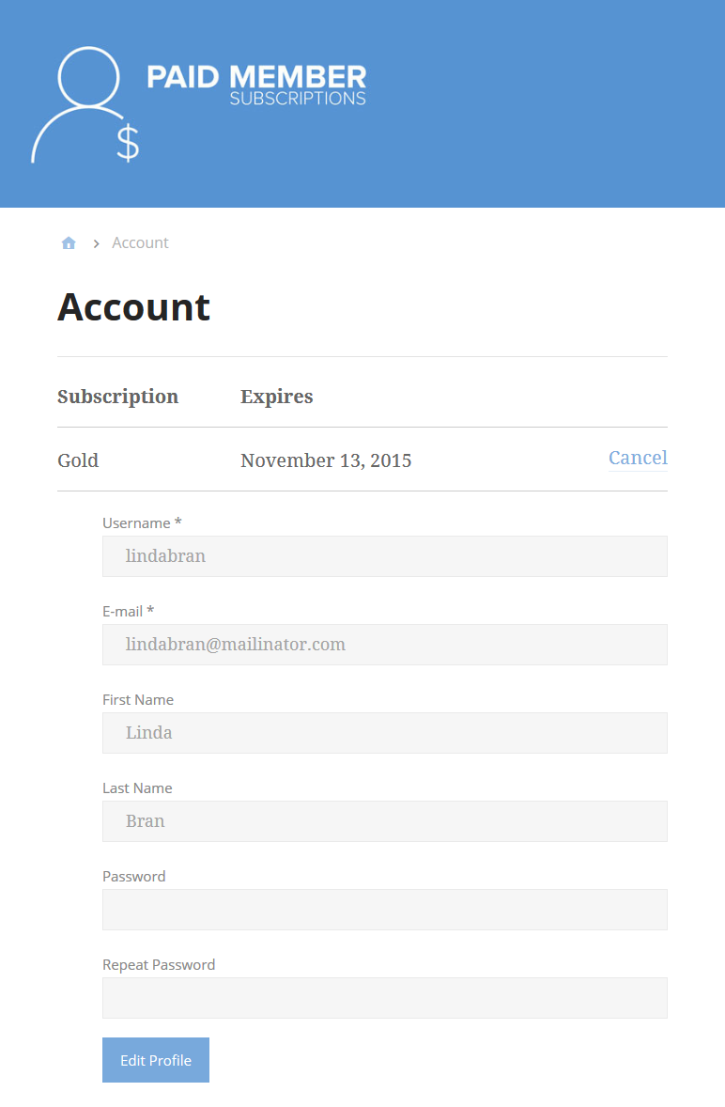The width and height of the screenshot is (725, 1107).
Task: Click the Account page heading
Action: coord(134,307)
